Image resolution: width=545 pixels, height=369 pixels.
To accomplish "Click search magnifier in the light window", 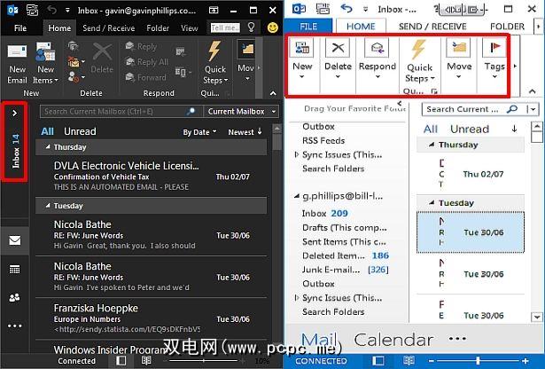I will coord(512,109).
